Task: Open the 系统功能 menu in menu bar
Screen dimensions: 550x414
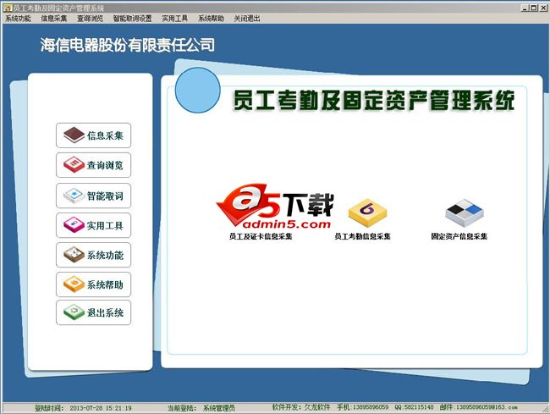Action: tap(18, 19)
